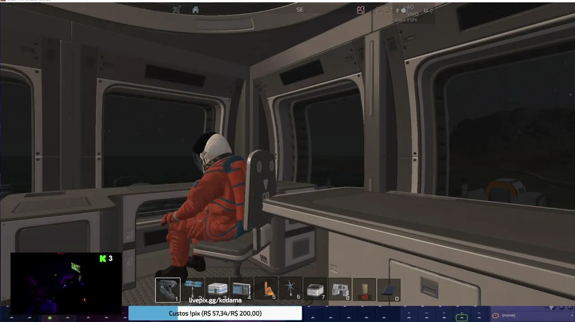Viewport: 575px width, 322px height.
Task: Click the rocket icon on the compass bar
Action: [x=177, y=10]
